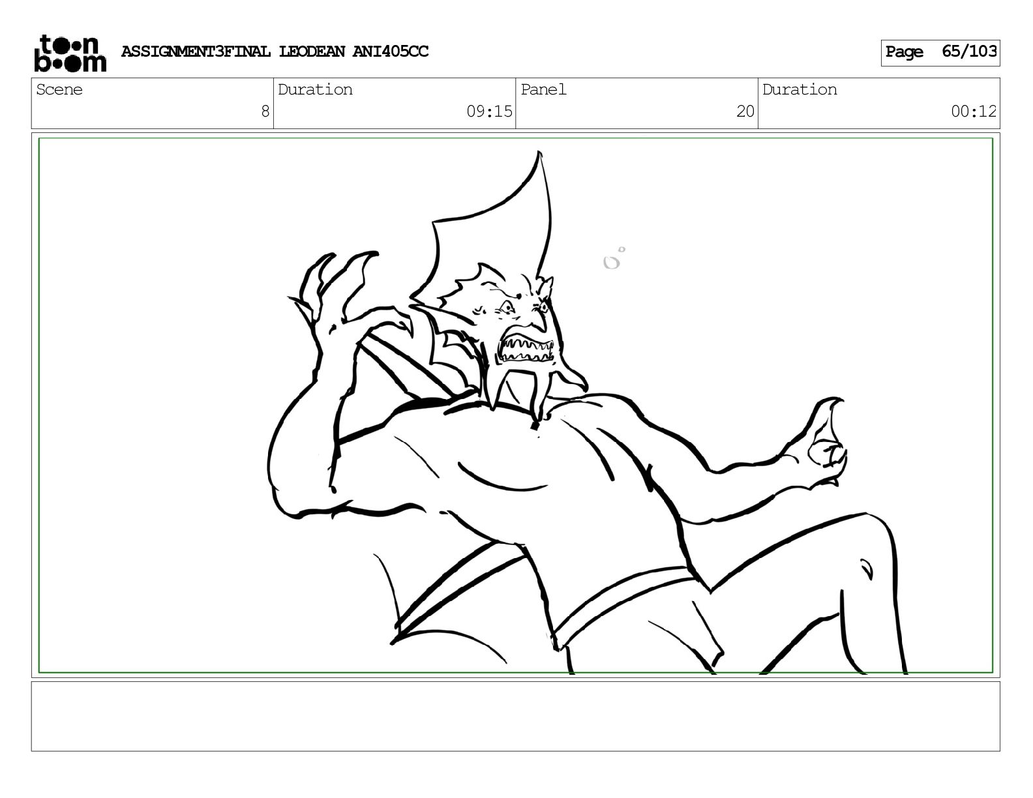The image size is (1033, 798).
Task: Click the empty notes box below the panel
Action: (515, 716)
